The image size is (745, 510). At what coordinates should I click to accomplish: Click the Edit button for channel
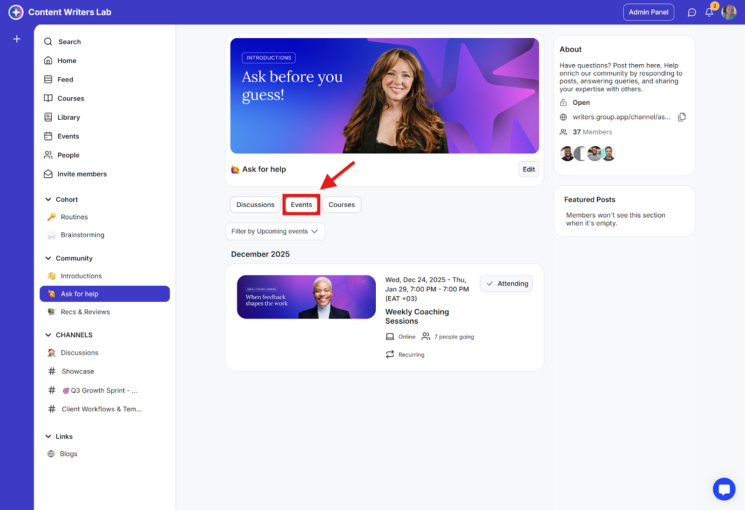[x=528, y=170]
